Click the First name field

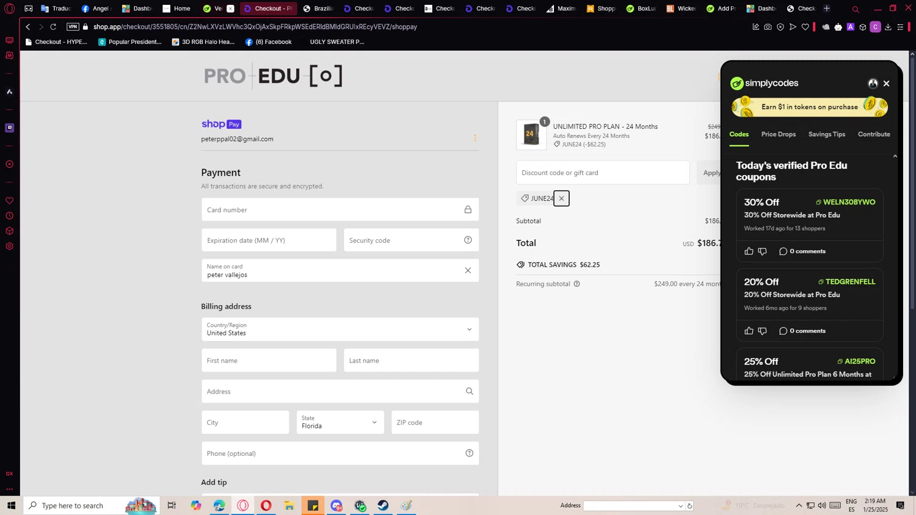(x=269, y=361)
